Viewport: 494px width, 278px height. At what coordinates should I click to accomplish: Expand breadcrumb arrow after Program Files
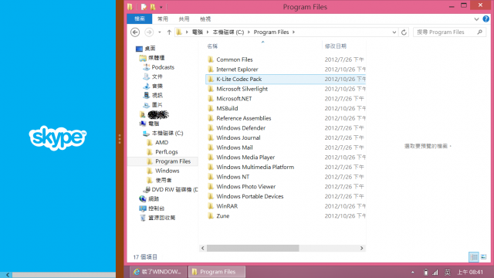pos(293,32)
